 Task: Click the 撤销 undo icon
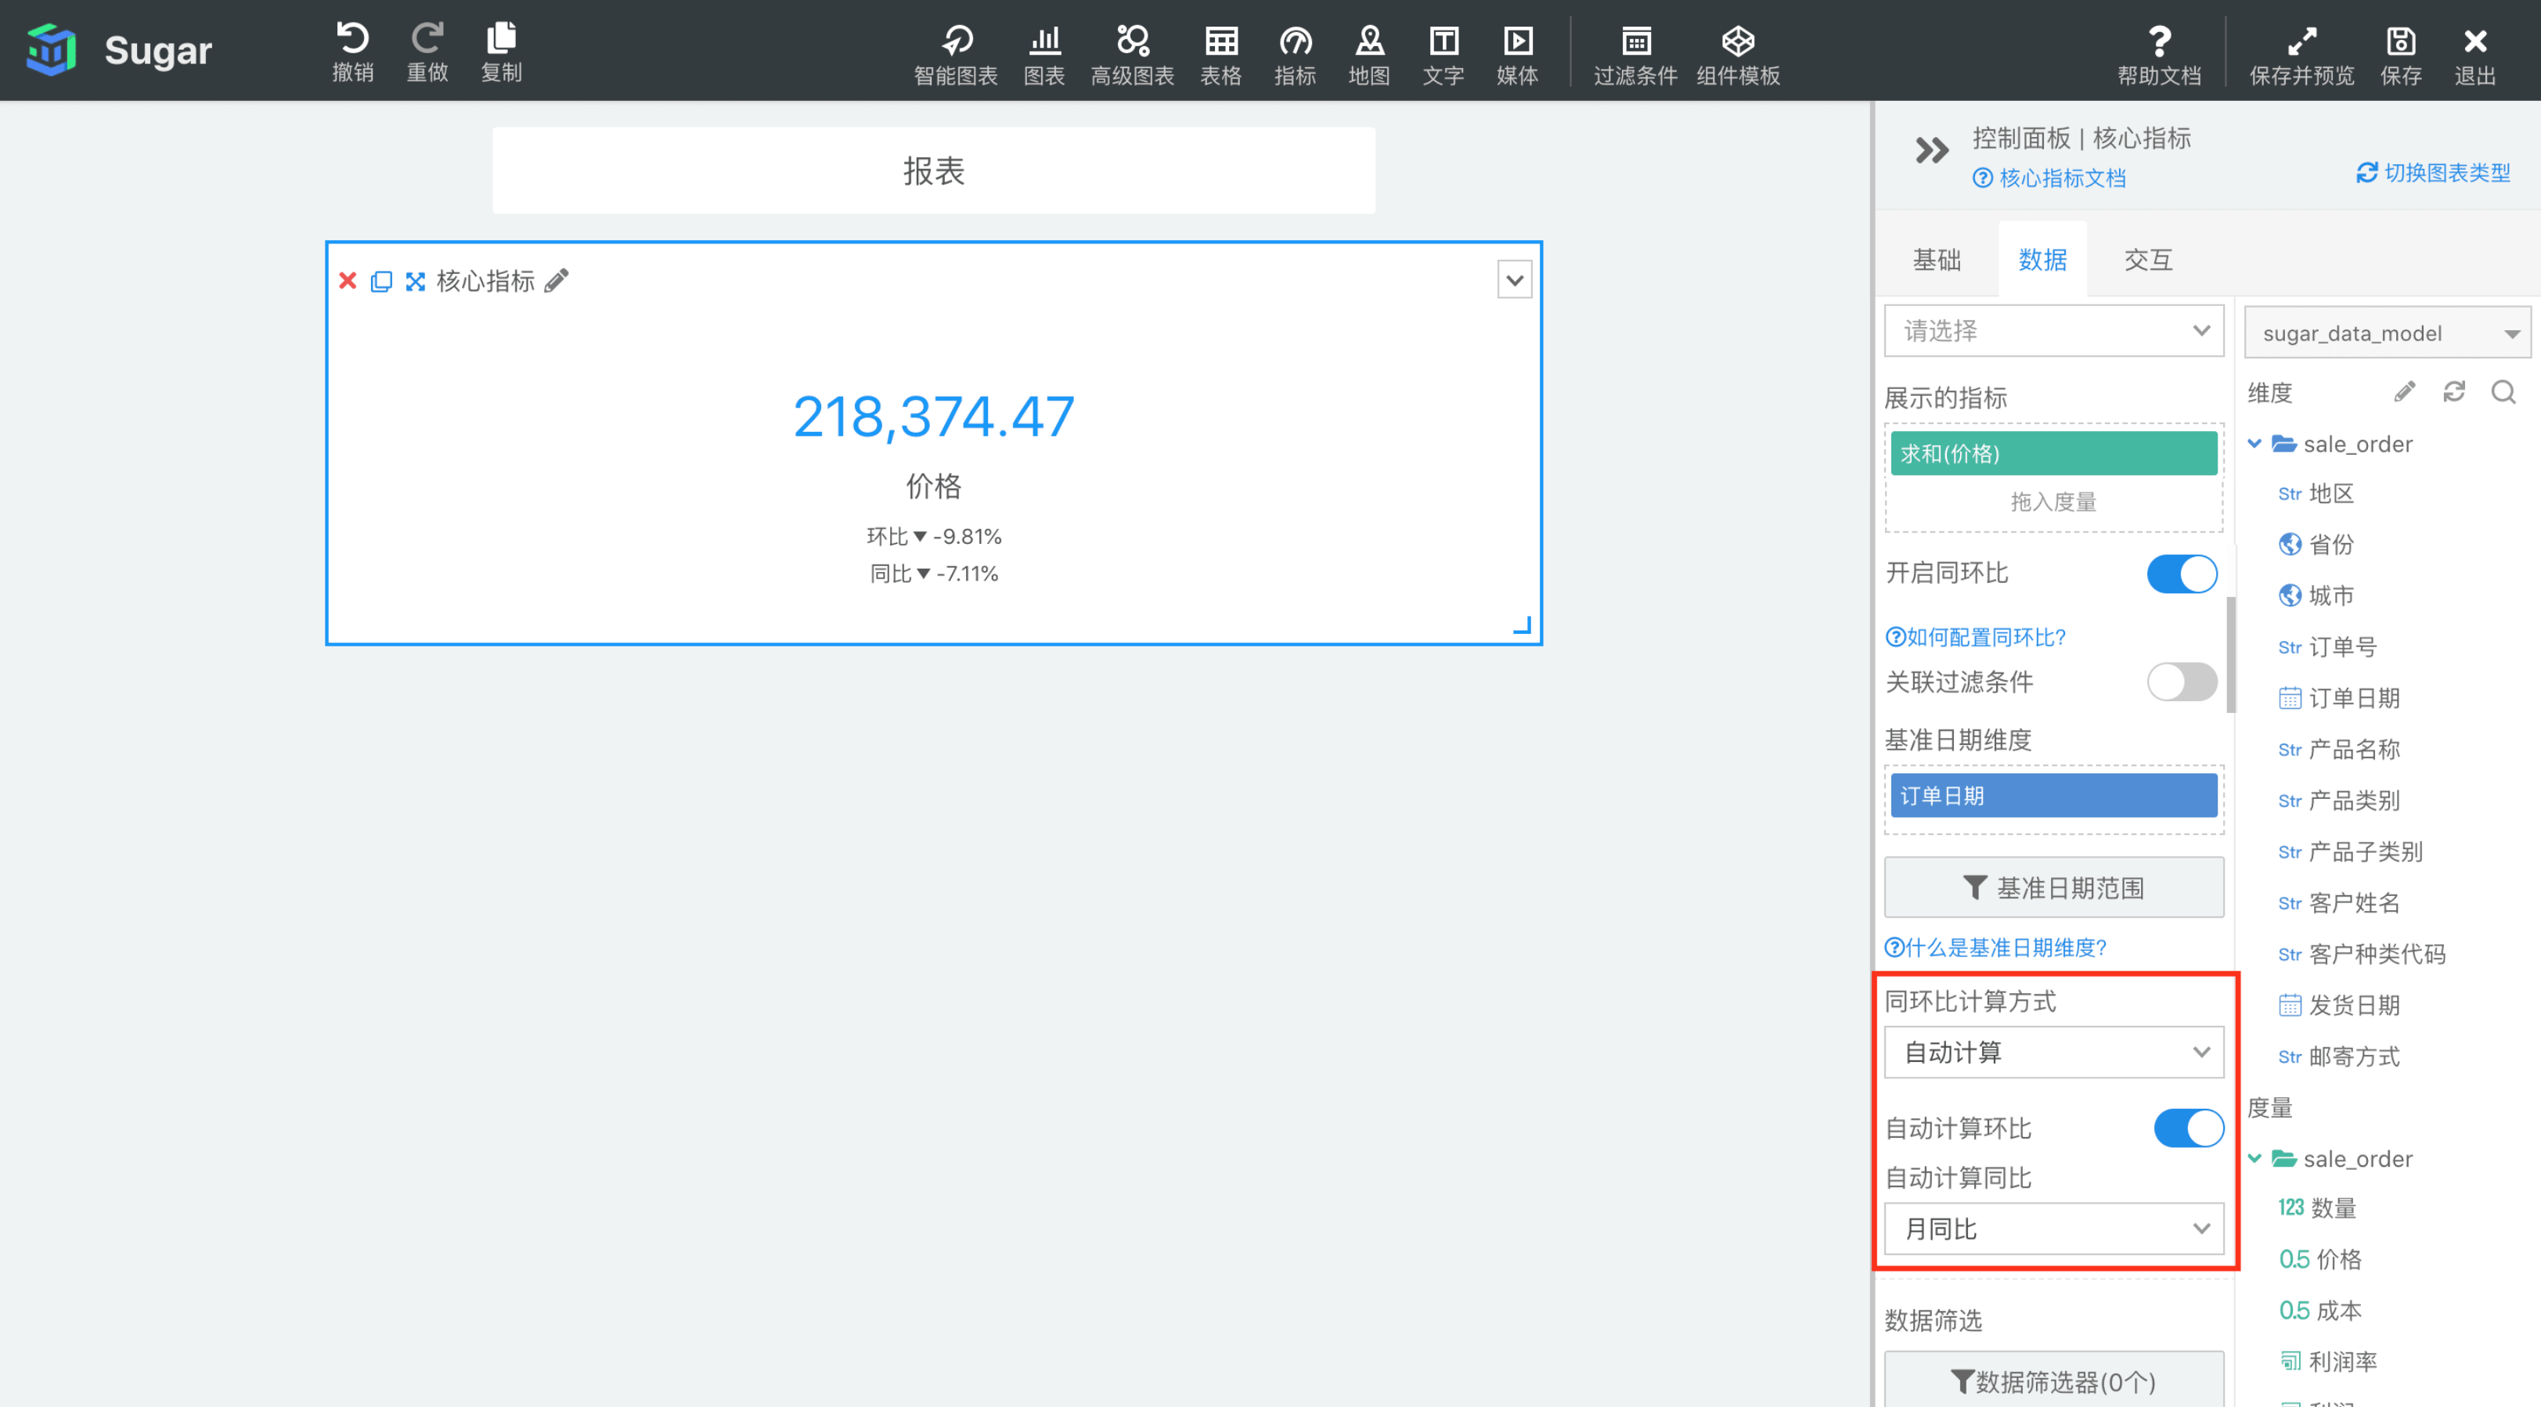(352, 39)
